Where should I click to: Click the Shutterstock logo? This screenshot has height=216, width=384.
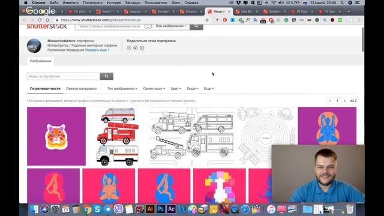click(x=47, y=26)
